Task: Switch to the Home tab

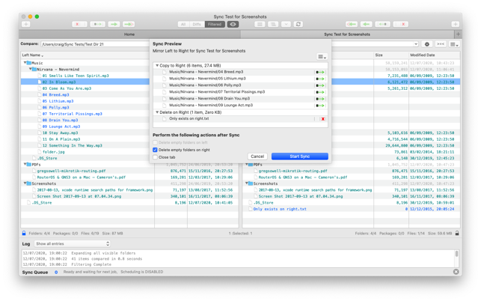Action: click(x=129, y=34)
